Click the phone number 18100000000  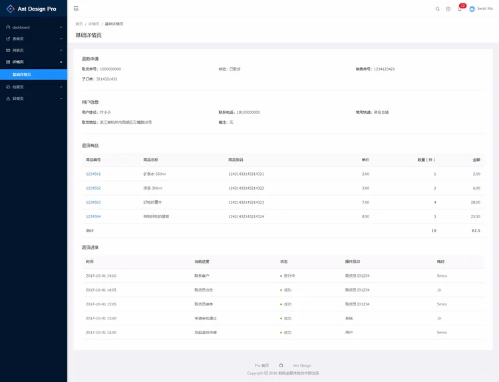(x=248, y=112)
